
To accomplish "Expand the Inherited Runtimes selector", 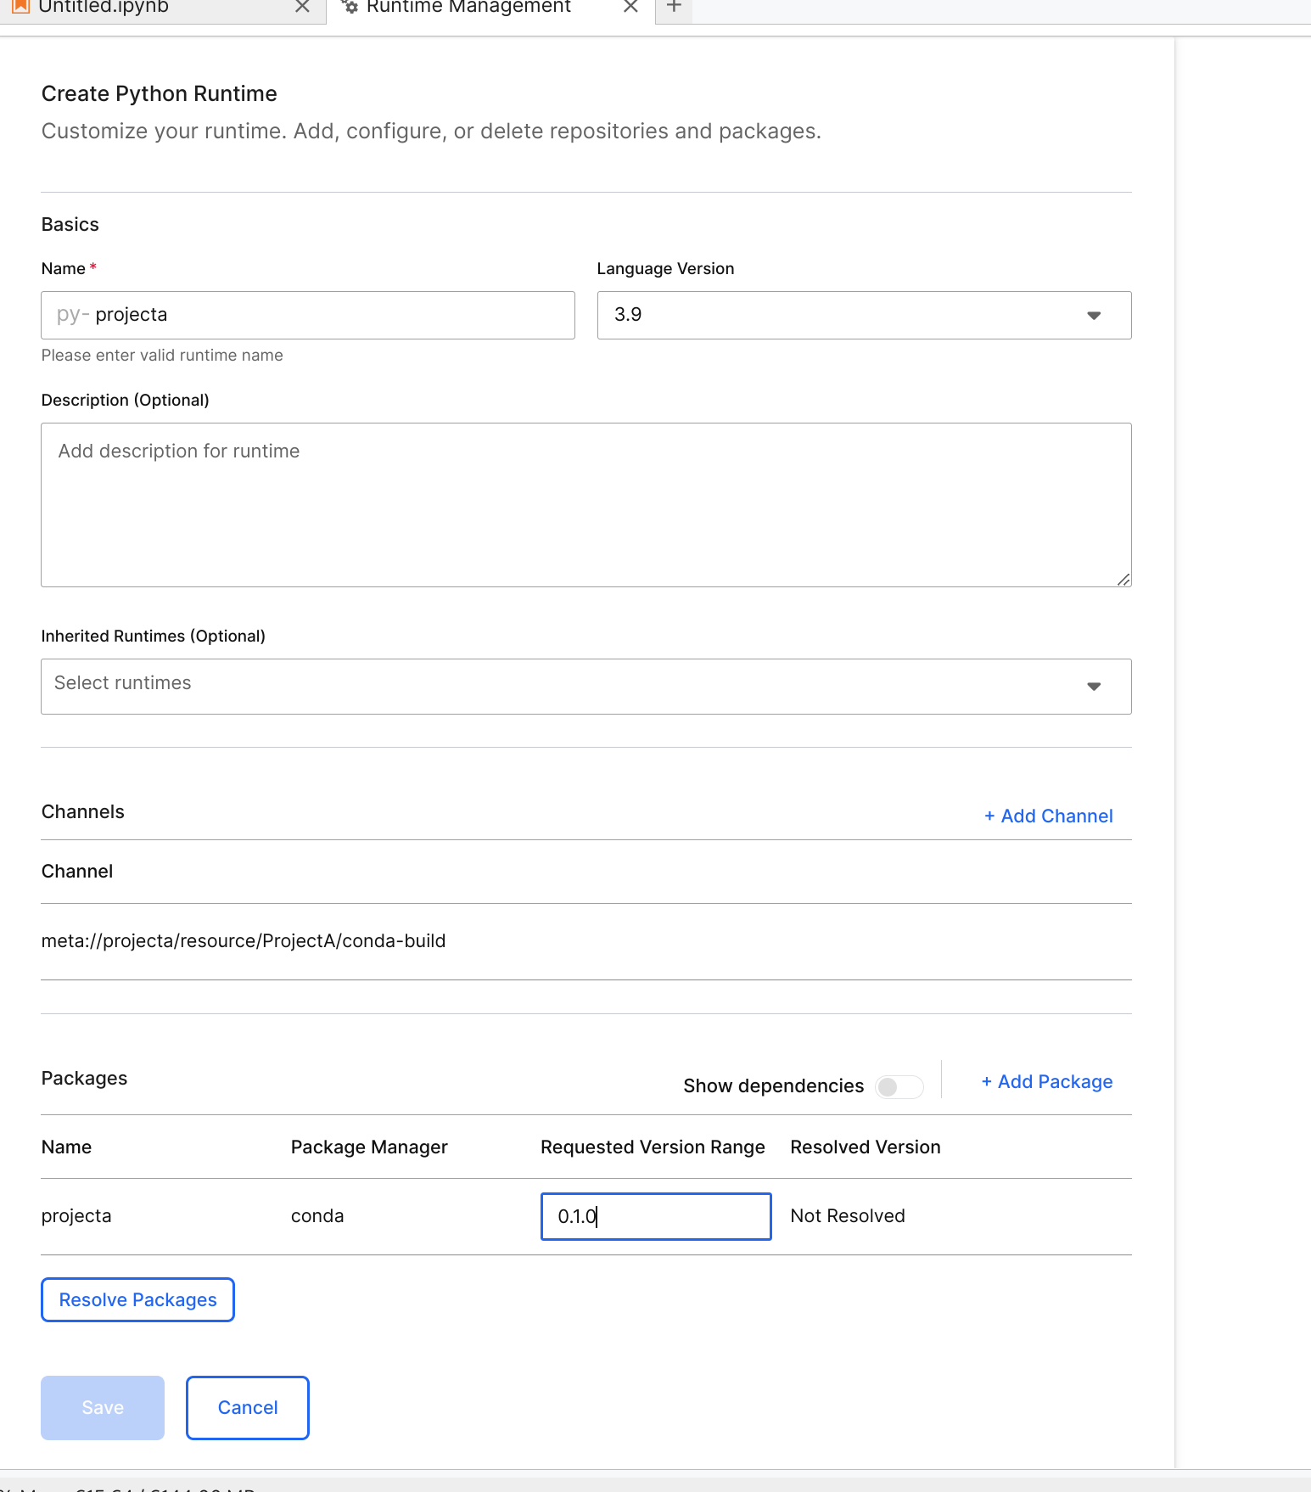I will 585,686.
